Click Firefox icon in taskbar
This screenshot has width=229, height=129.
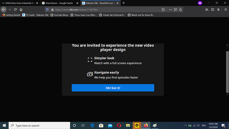point(146,125)
